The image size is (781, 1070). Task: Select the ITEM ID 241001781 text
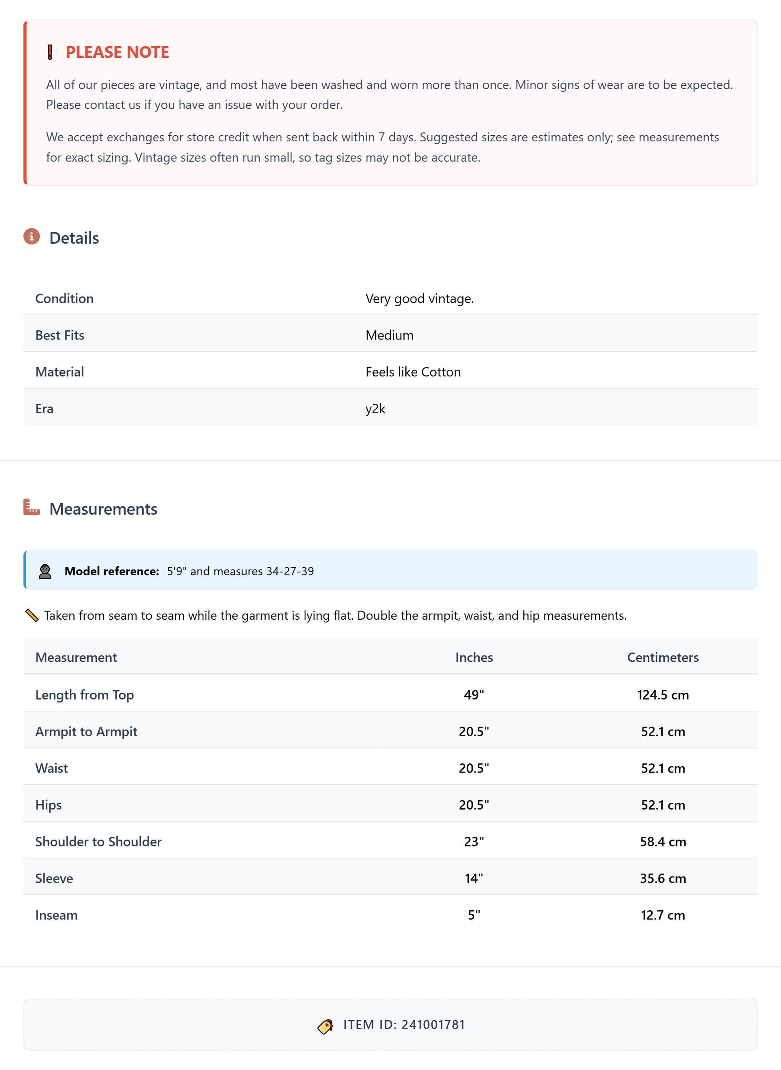[x=404, y=1025]
